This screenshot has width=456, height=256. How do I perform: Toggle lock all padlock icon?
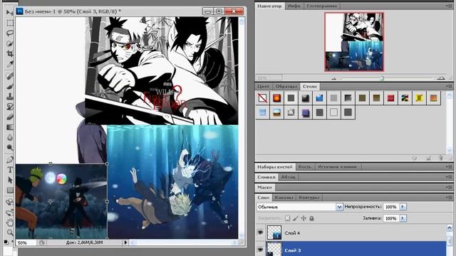(311, 218)
